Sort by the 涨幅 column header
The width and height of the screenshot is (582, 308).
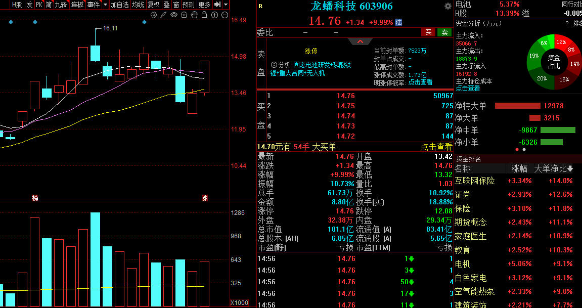click(x=519, y=168)
